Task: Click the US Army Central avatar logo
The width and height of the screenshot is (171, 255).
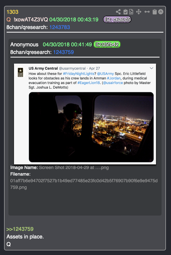Action: tap(20, 72)
